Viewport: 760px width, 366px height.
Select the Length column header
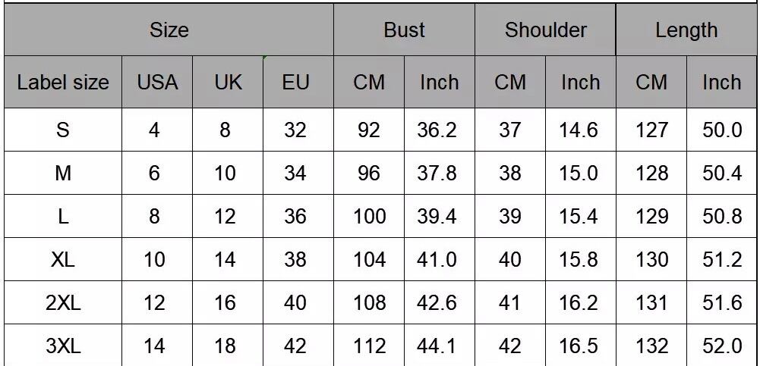coord(686,30)
